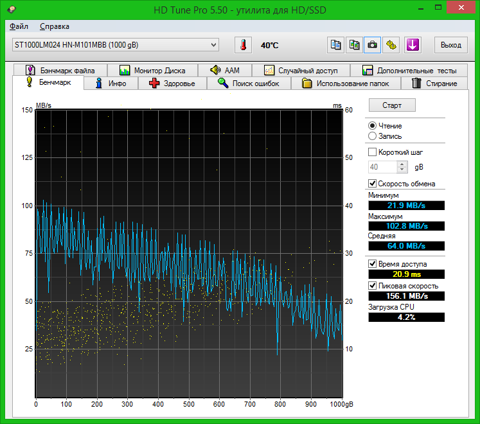
Task: Copy text results to clipboard
Action: point(335,45)
